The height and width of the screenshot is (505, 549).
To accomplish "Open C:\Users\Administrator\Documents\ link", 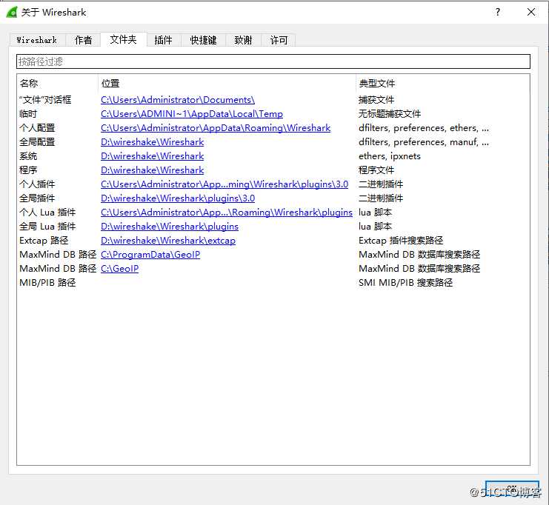I will click(x=178, y=100).
